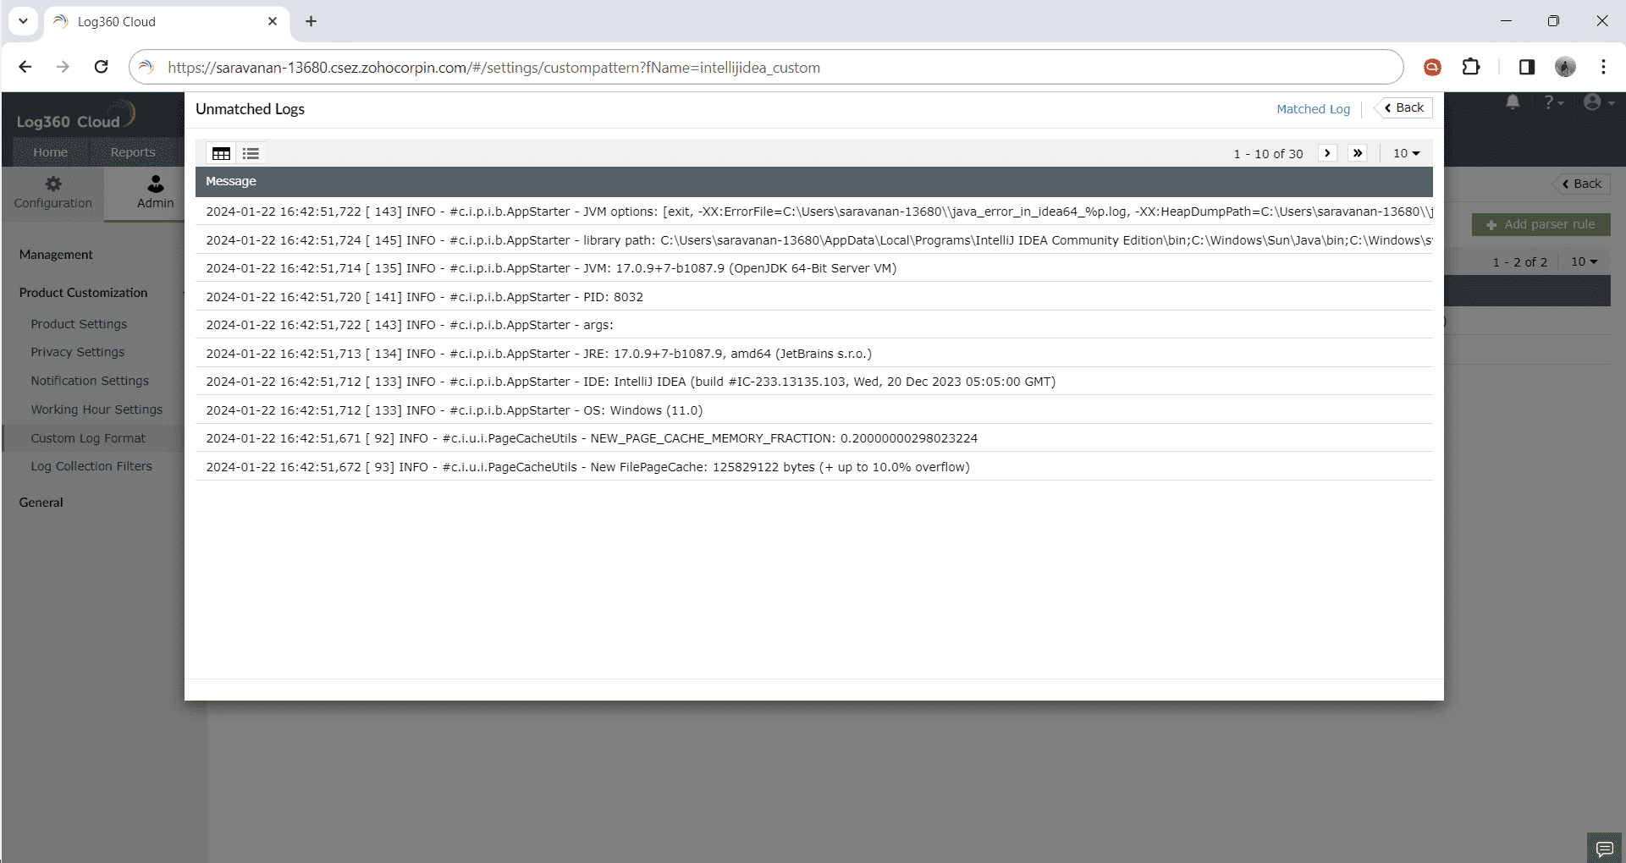The height and width of the screenshot is (863, 1626).
Task: Open the Matched Log view
Action: pos(1313,108)
